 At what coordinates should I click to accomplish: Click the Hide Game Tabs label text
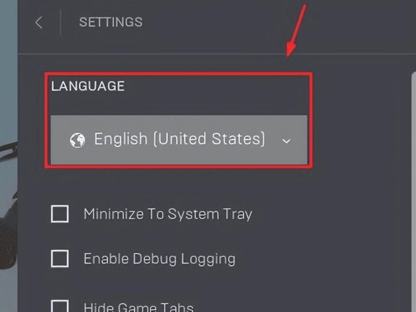tap(138, 307)
